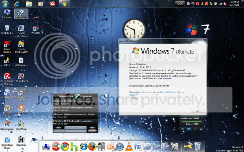Toggle the muted volume tray icon
244x152 pixels.
click(225, 4)
